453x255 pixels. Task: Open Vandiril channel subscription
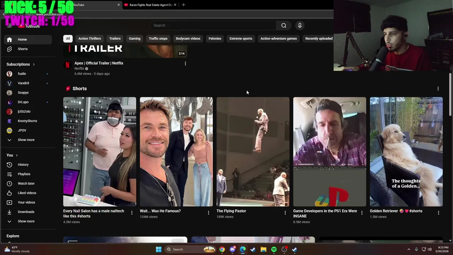28,83
